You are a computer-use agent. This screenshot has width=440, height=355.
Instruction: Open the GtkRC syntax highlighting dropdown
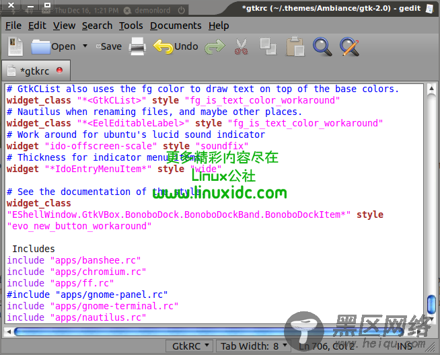click(190, 346)
